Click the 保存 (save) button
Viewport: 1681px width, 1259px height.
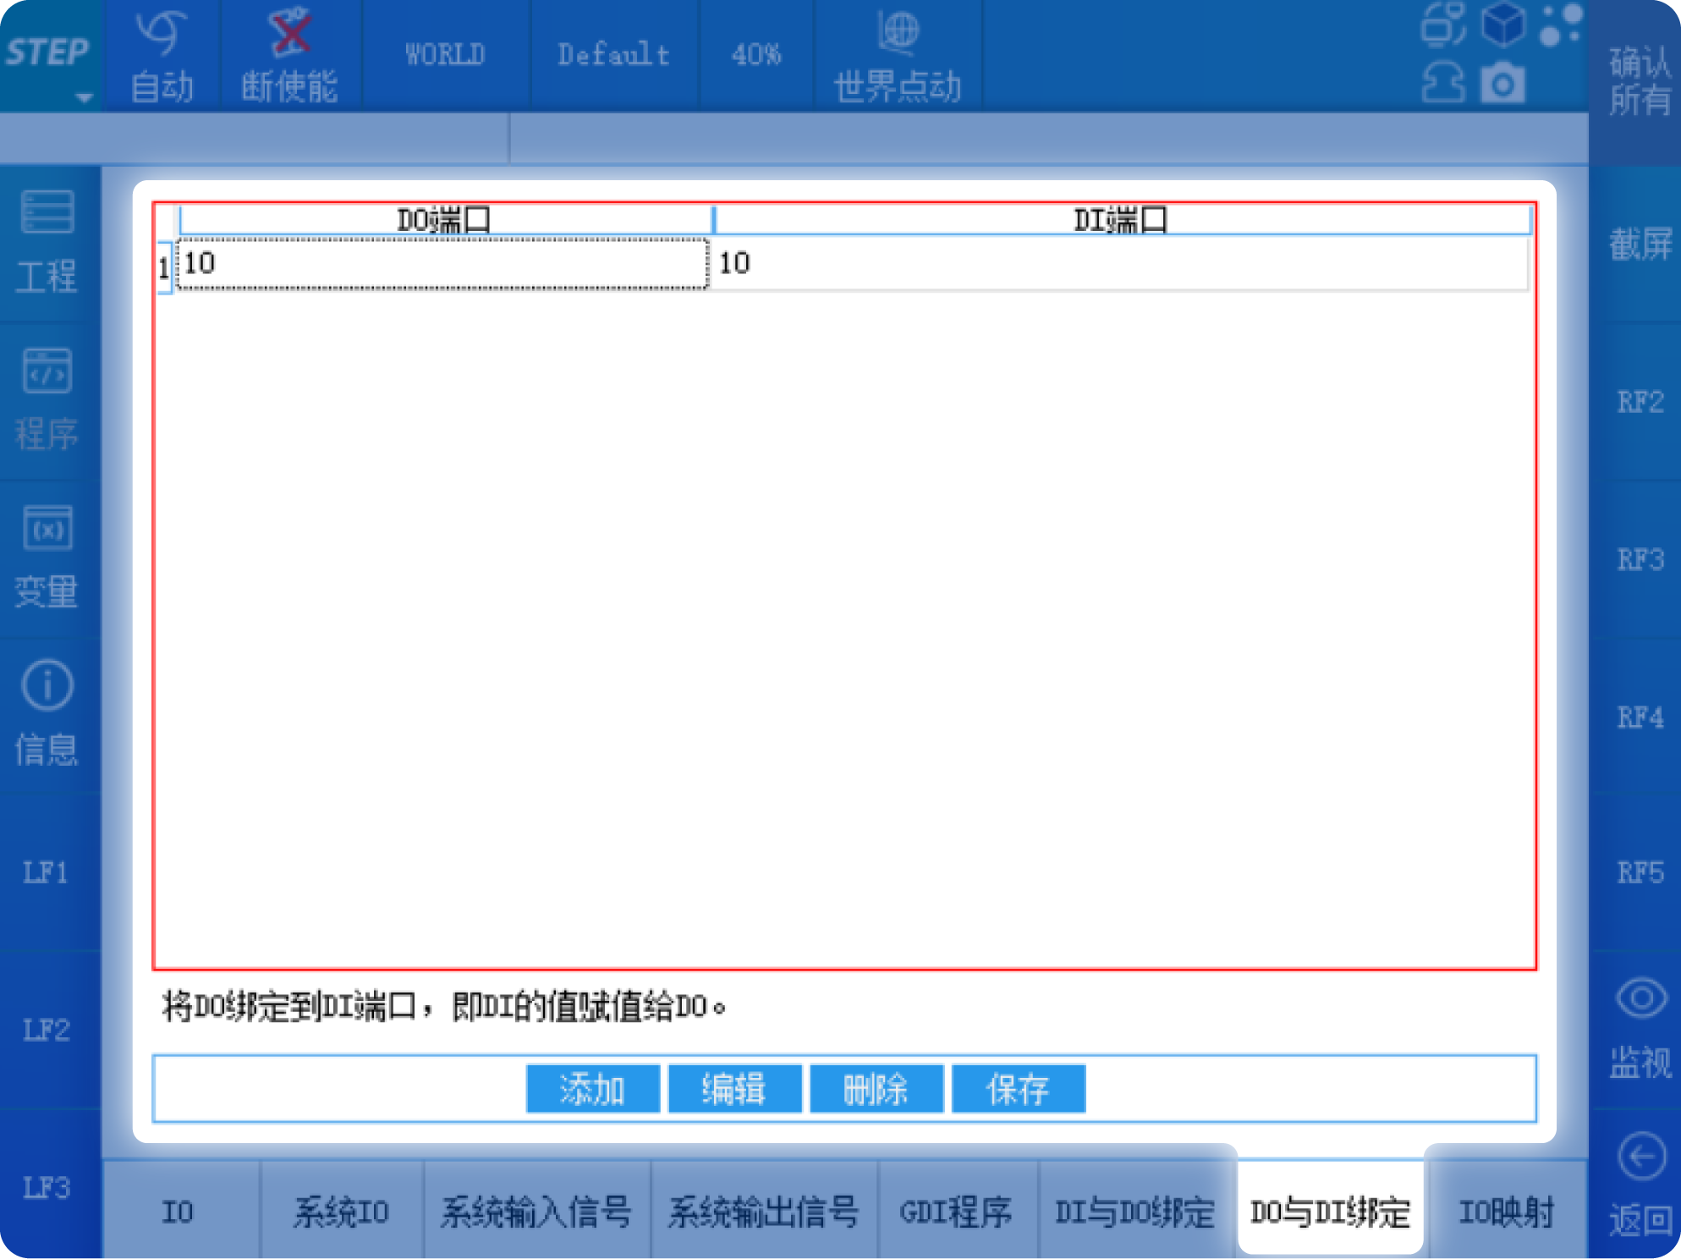[1018, 1089]
